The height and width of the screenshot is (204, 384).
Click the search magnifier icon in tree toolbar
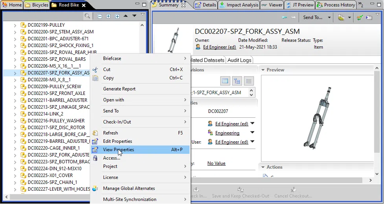[87, 16]
